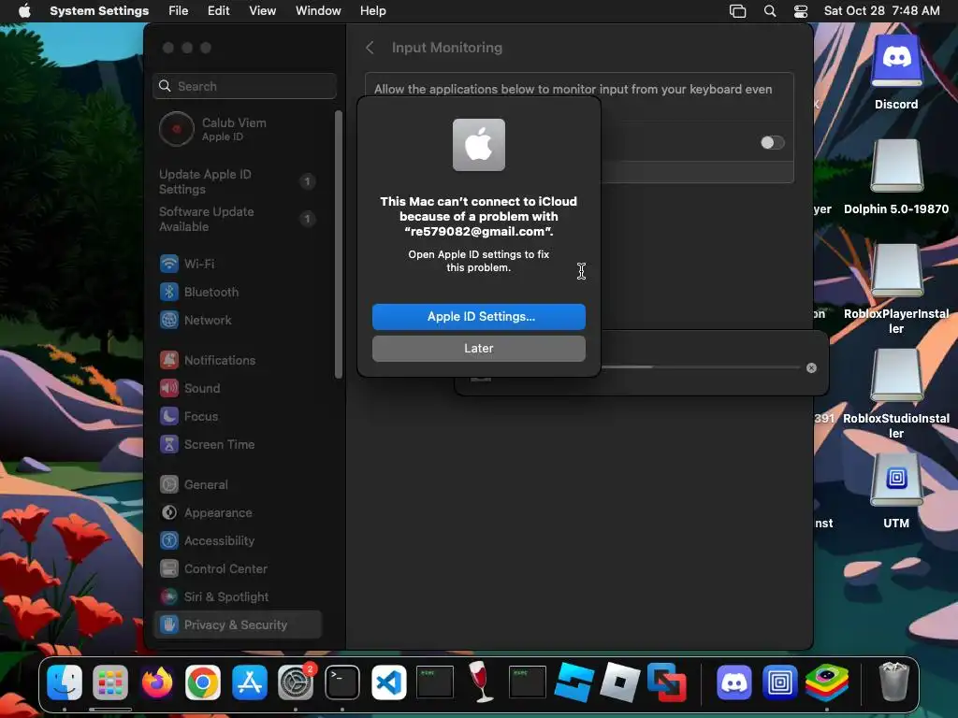
Task: Click System Settings Dock icon with badge
Action: tap(297, 682)
